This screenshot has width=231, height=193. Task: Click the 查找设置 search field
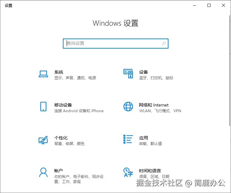click(x=116, y=44)
